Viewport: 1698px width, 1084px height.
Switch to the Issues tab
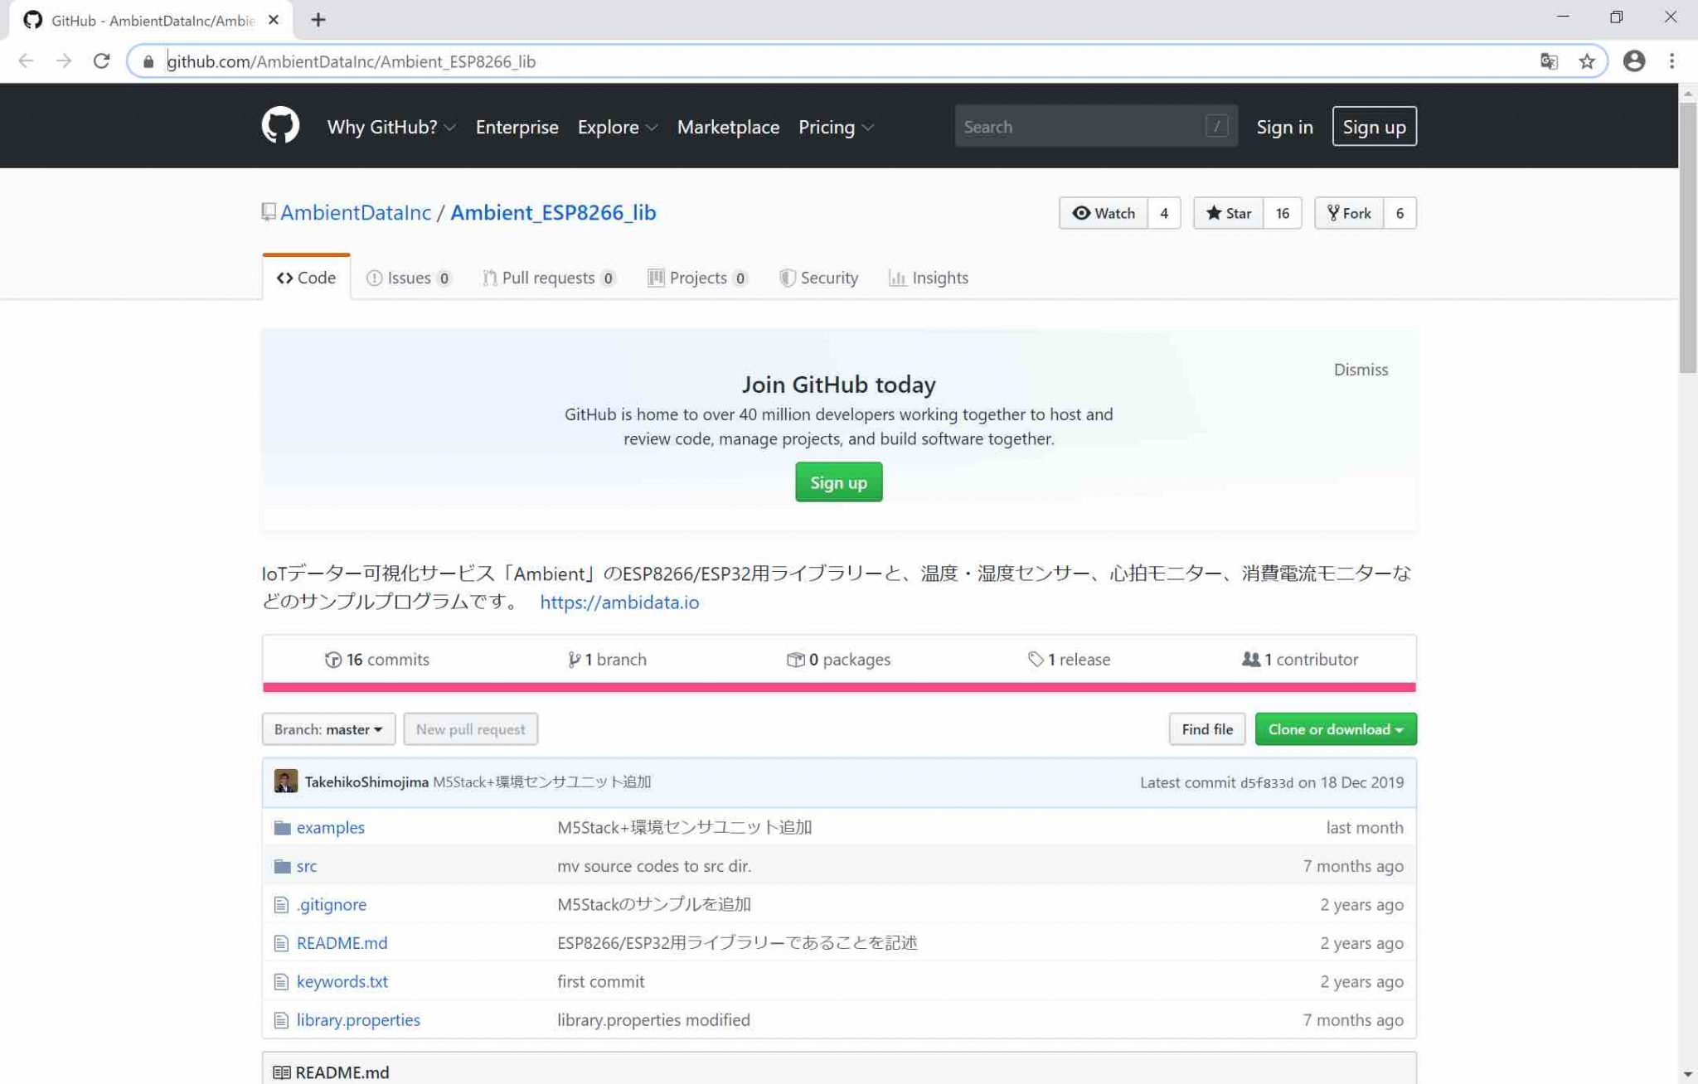click(408, 278)
